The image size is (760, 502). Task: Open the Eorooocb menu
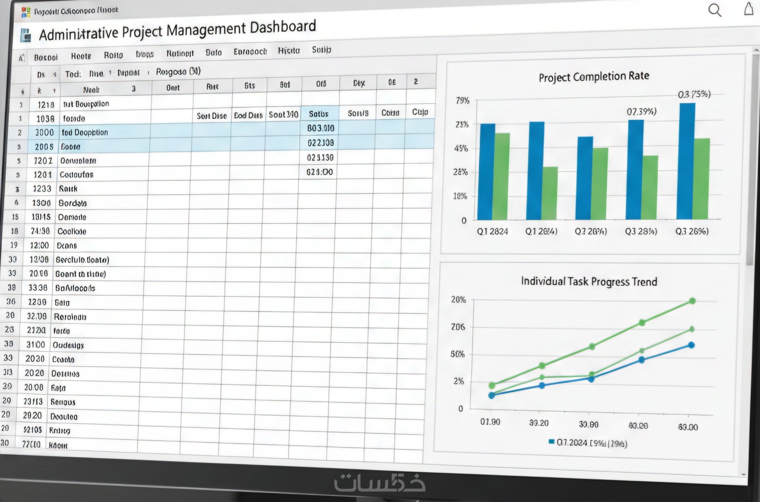[250, 51]
